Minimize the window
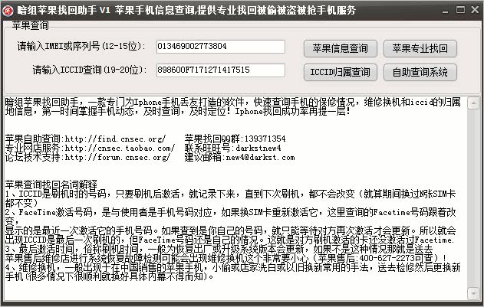Image resolution: width=484 pixels, height=307 pixels. click(445, 11)
